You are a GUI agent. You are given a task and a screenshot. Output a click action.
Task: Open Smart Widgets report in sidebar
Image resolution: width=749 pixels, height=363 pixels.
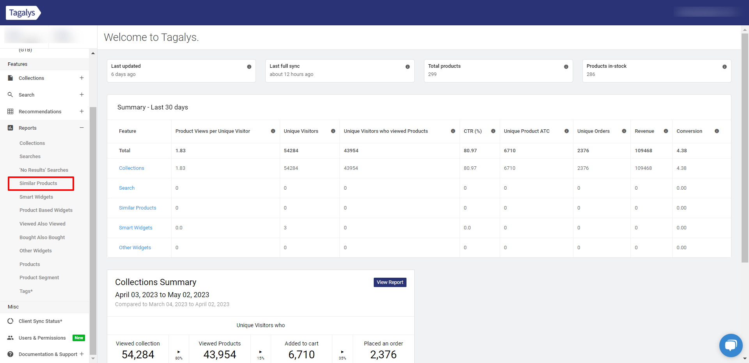coord(36,197)
